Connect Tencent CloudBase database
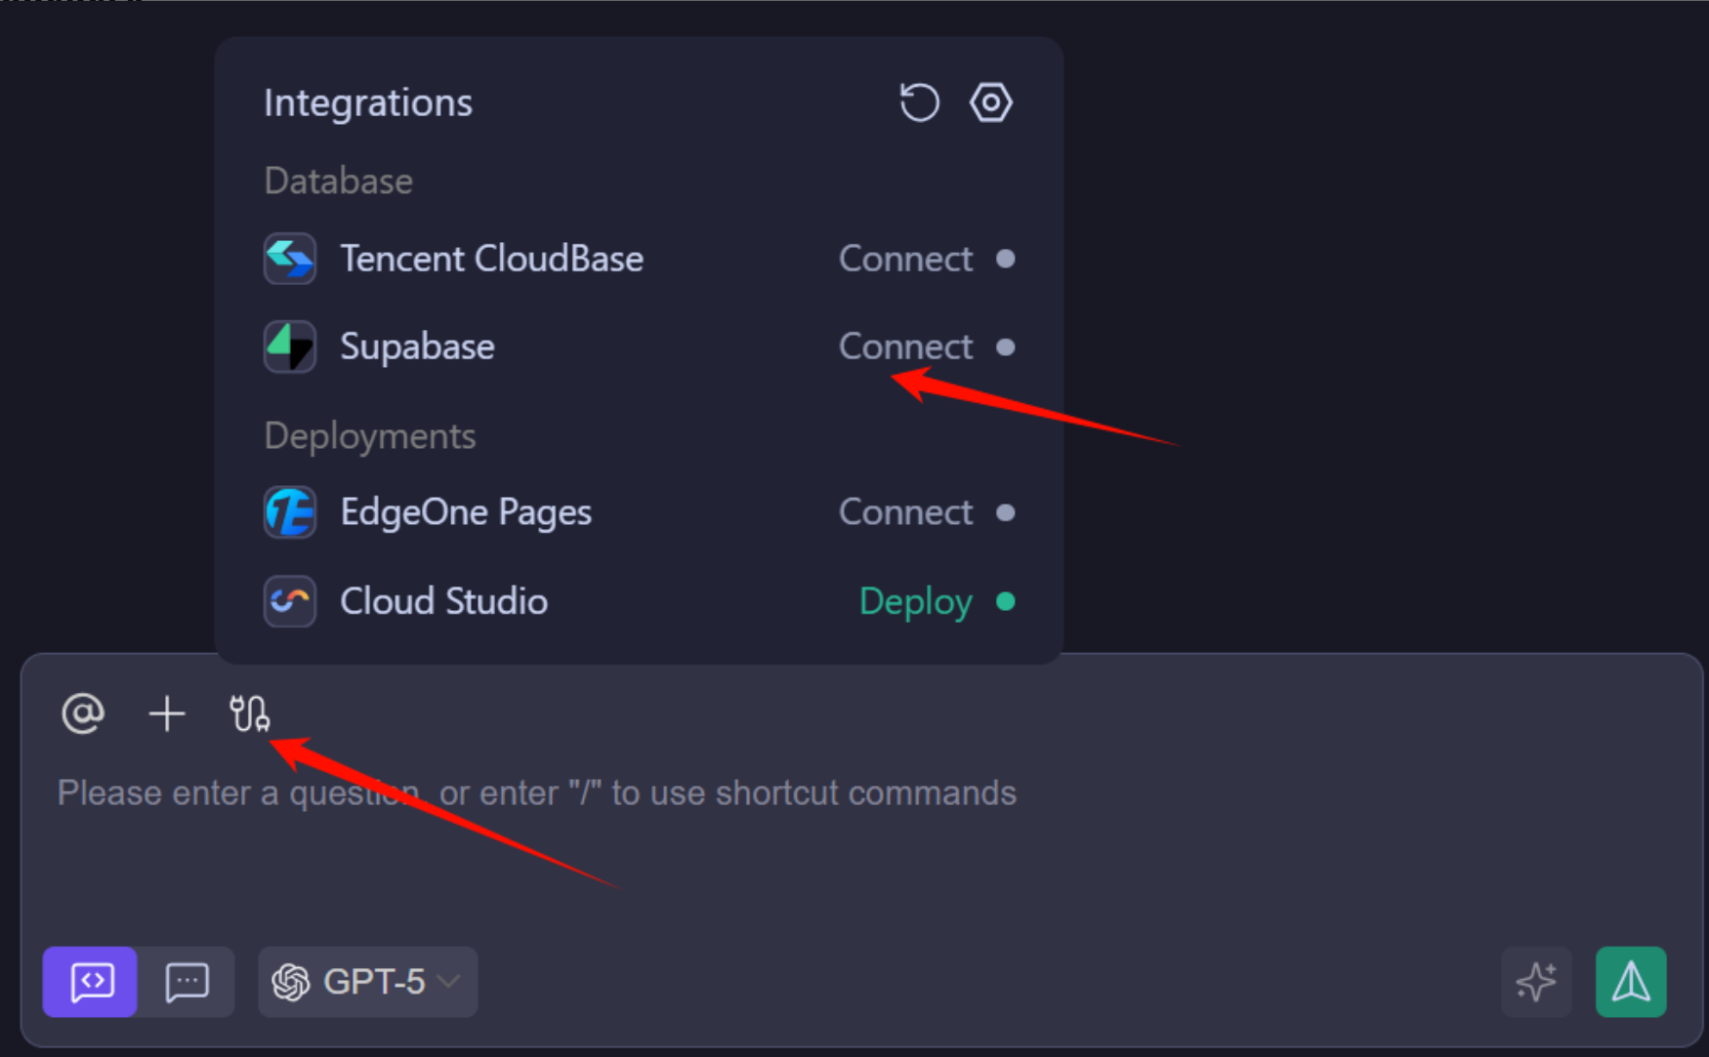1709x1057 pixels. tap(905, 259)
